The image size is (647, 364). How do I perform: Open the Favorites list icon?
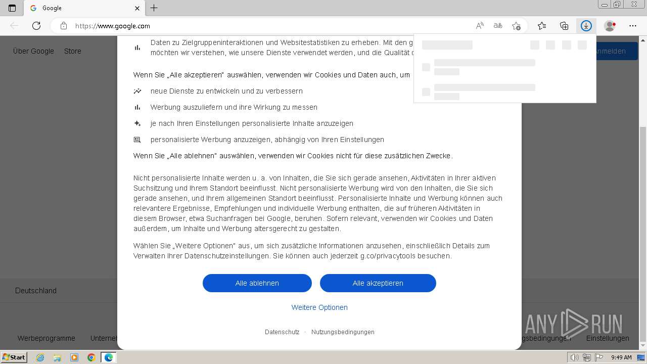[x=542, y=26]
